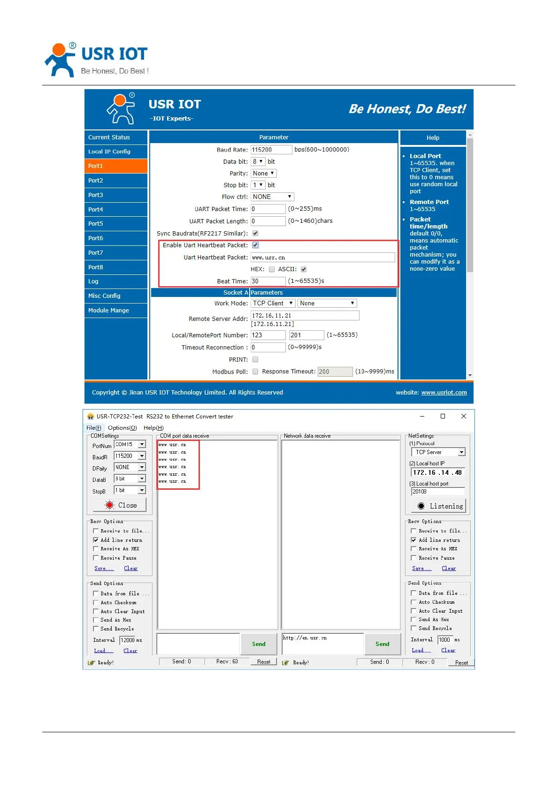Click the Baud Rate input field
The image size is (559, 790).
pyautogui.click(x=271, y=150)
